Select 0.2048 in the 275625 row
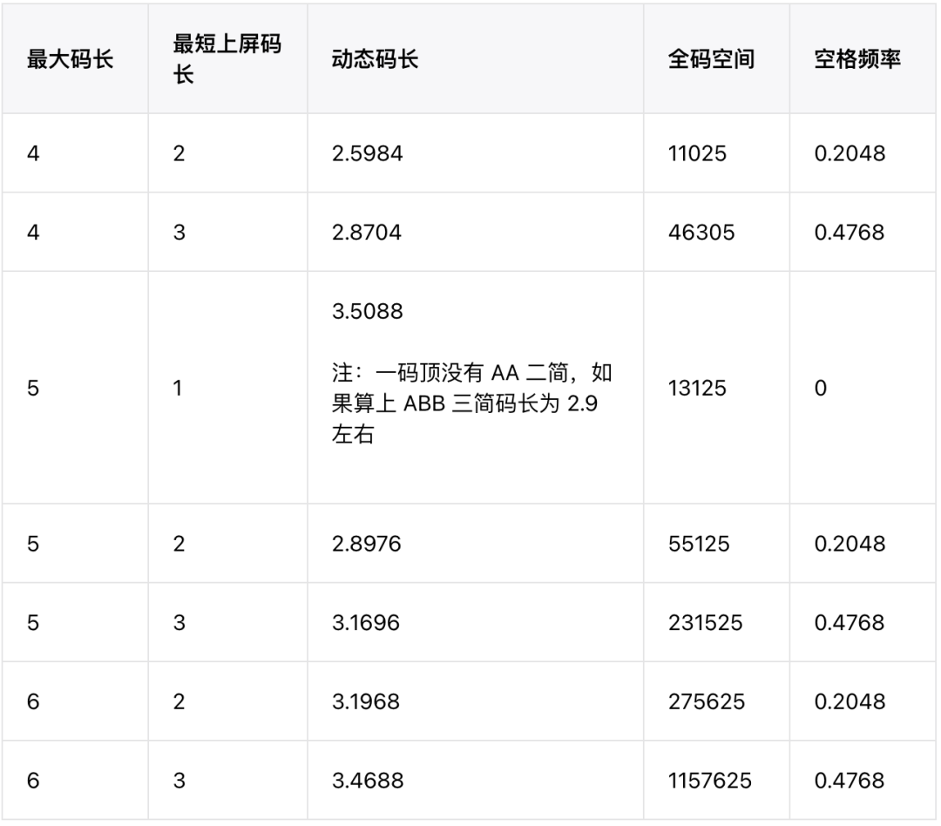Viewport: 941px width, 826px height. coord(850,701)
